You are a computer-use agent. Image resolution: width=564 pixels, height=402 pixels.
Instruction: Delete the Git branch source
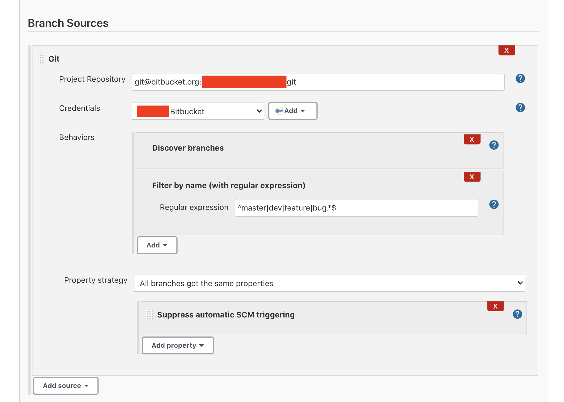(x=506, y=50)
